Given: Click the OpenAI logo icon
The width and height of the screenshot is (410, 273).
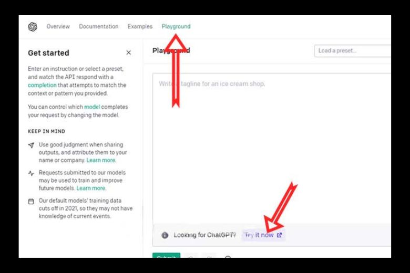Looking at the screenshot, I should [33, 27].
